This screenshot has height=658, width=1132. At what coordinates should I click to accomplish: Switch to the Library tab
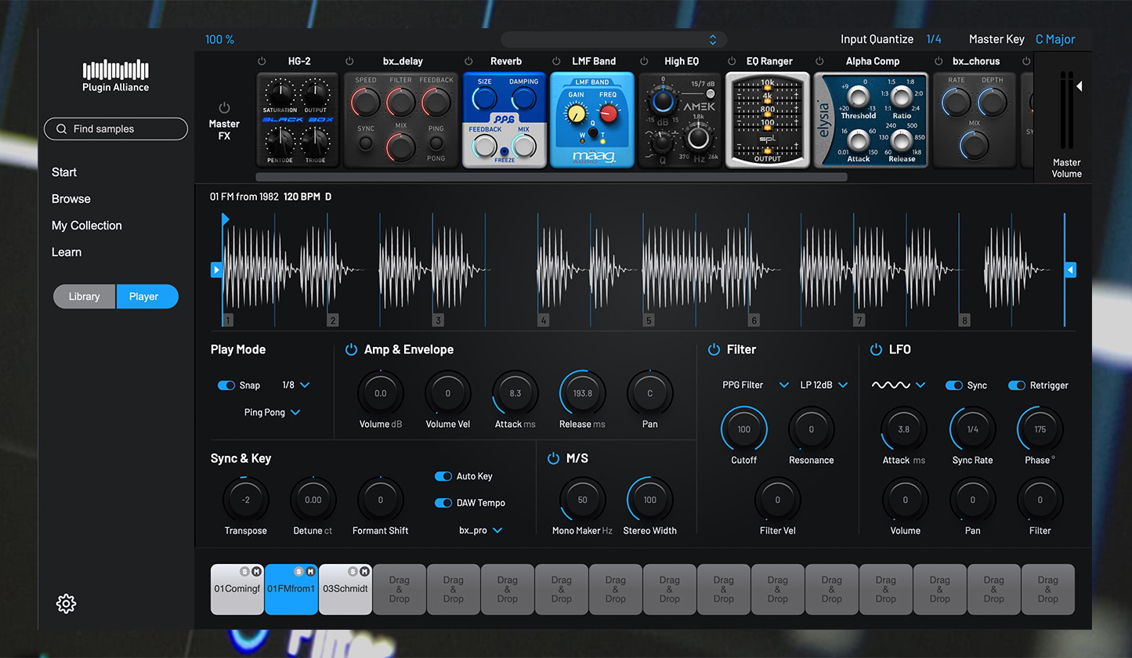click(x=85, y=296)
